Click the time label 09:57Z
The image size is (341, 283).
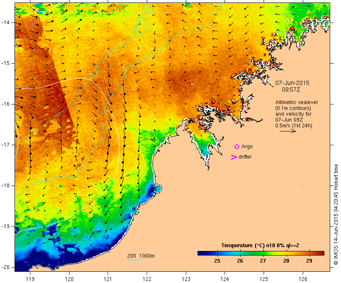pos(291,89)
